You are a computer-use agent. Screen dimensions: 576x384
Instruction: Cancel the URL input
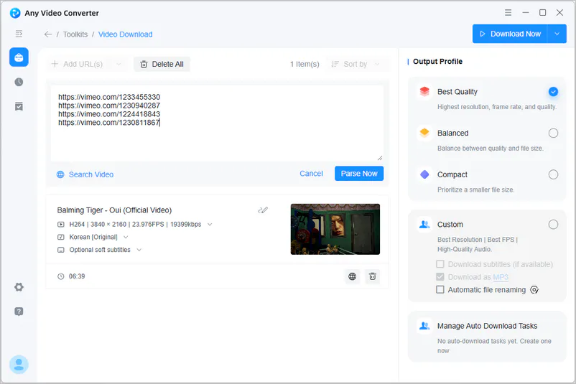[311, 173]
